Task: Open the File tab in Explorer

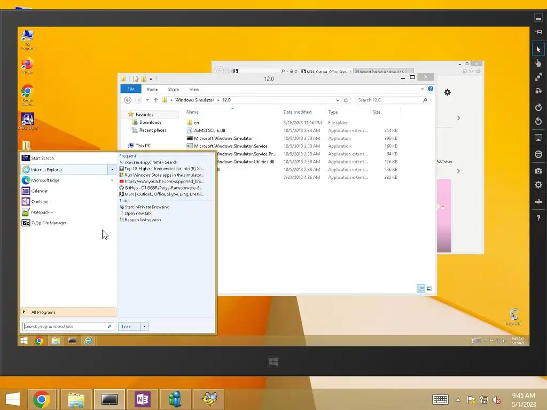Action: [131, 89]
